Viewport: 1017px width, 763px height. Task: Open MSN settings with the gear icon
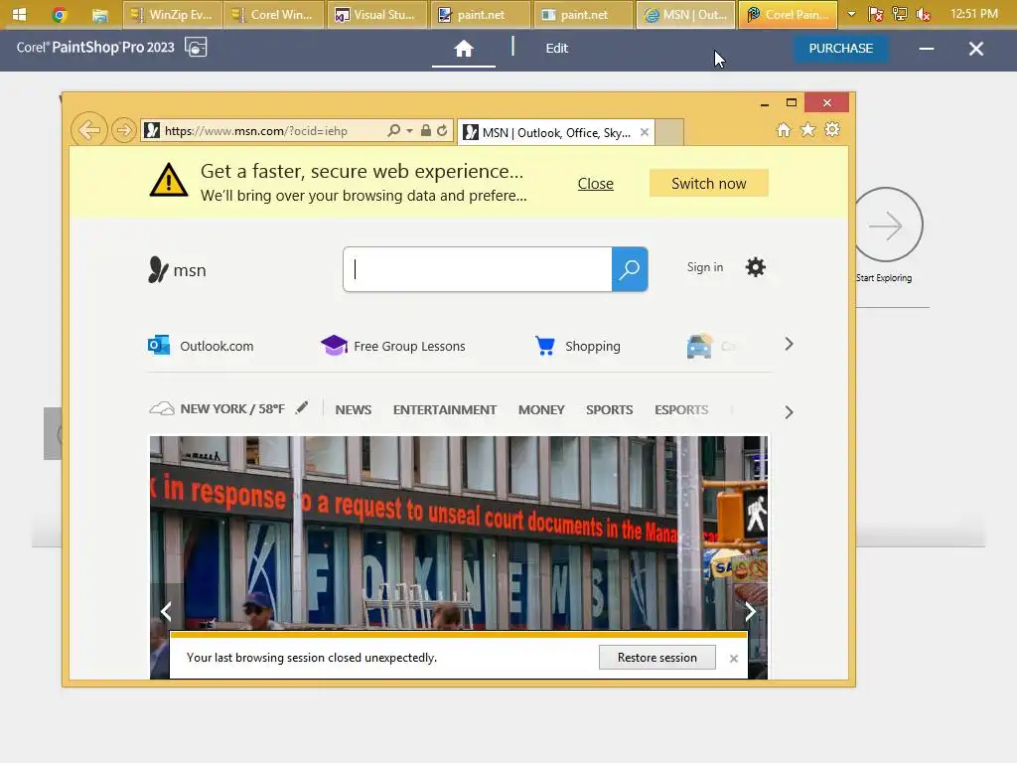point(755,267)
